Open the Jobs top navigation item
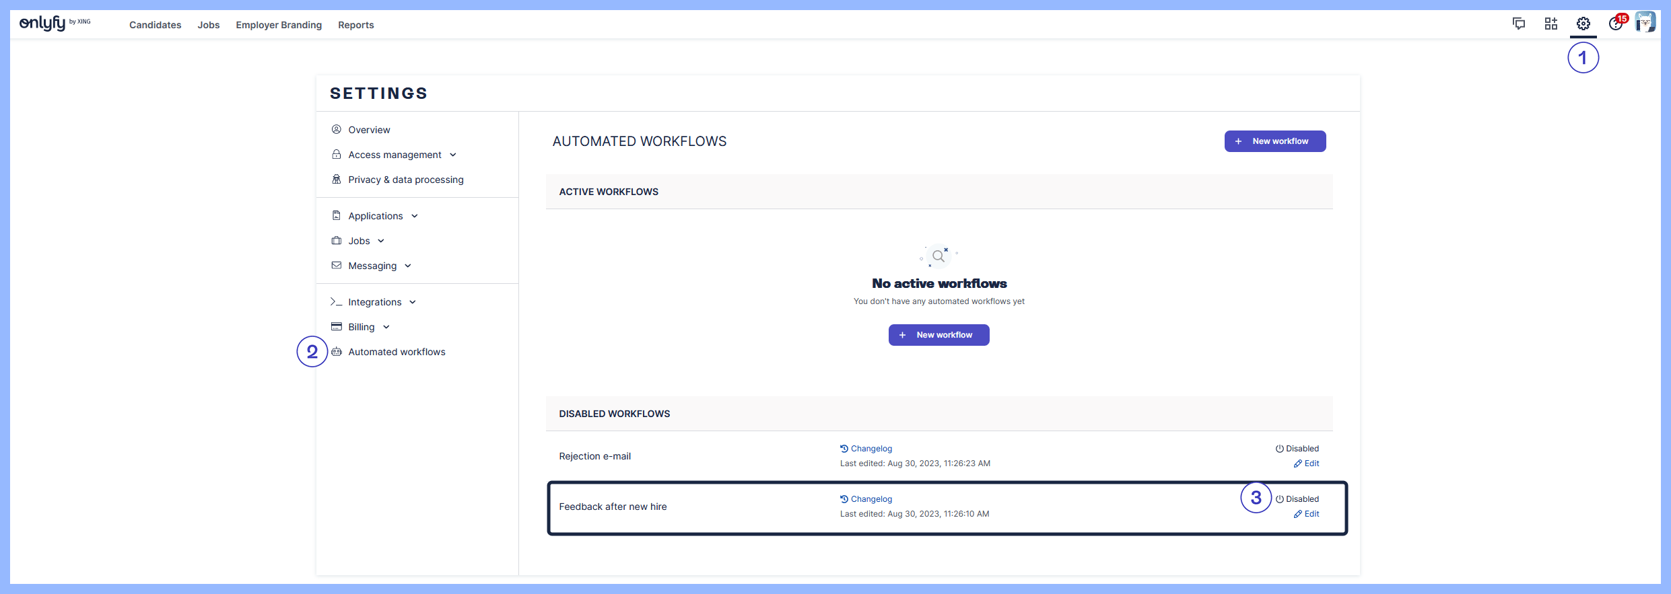1671x594 pixels. pos(209,25)
